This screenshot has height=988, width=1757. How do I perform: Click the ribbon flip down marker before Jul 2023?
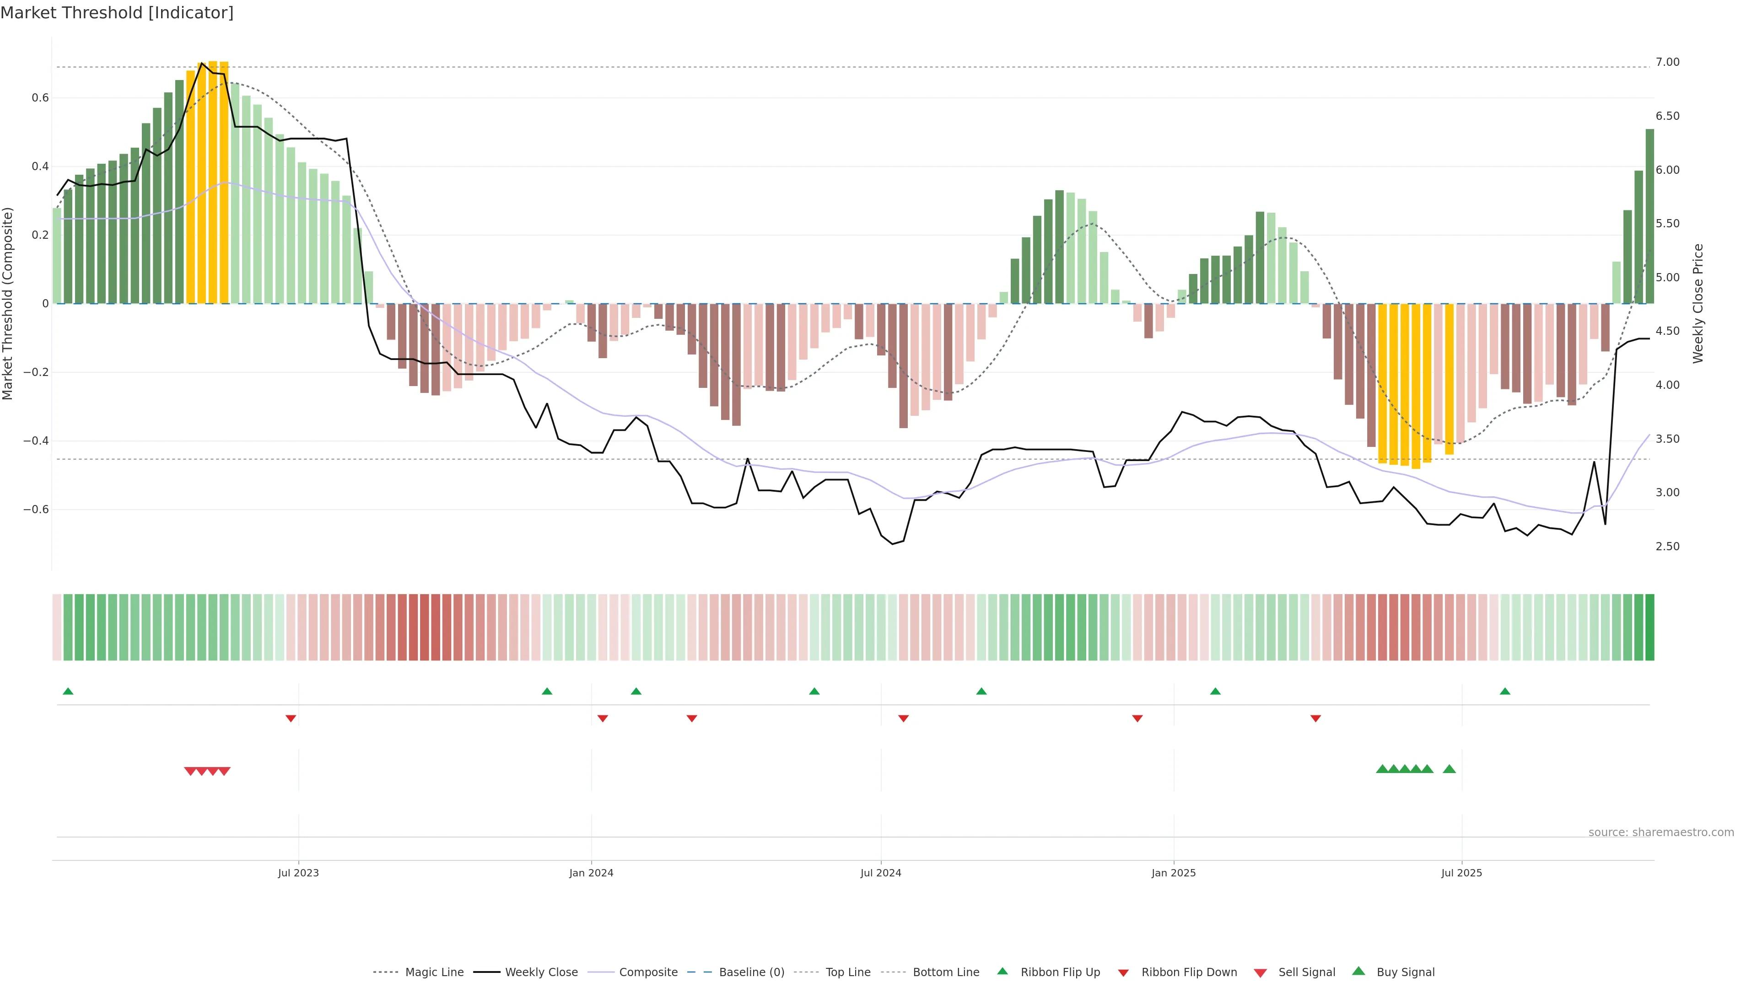291,718
